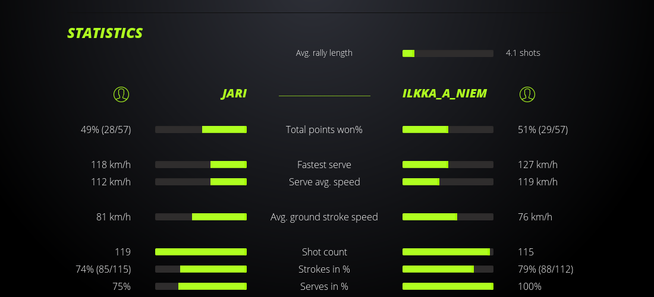This screenshot has height=297, width=654.
Task: Click the STATISTICS heading
Action: pos(105,33)
